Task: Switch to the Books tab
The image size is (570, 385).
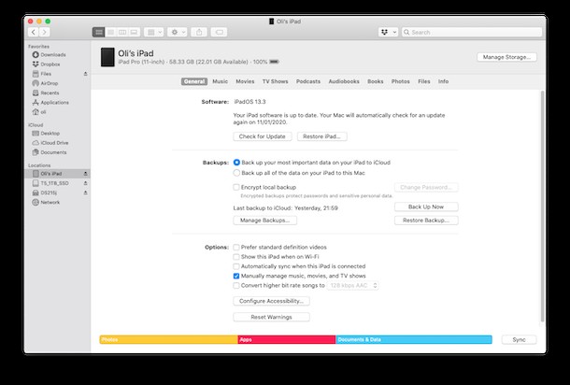Action: click(376, 81)
